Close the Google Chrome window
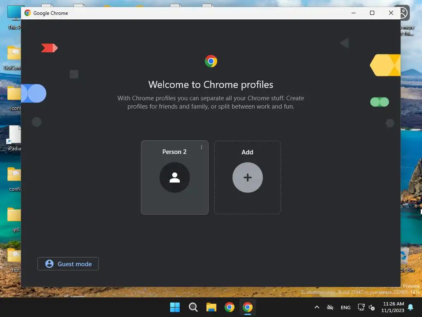The image size is (422, 317). point(391,13)
